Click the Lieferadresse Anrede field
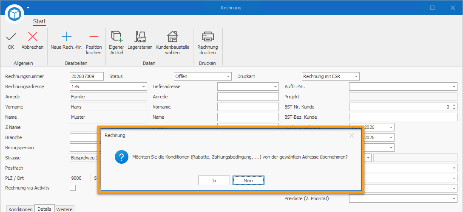The image size is (463, 212). 248,97
